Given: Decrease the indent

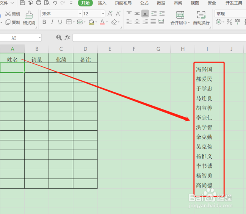Looking at the screenshot, I should [154, 14].
